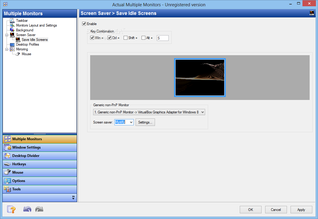Open help with the question mark icon
The width and height of the screenshot is (318, 219).
tap(11, 209)
